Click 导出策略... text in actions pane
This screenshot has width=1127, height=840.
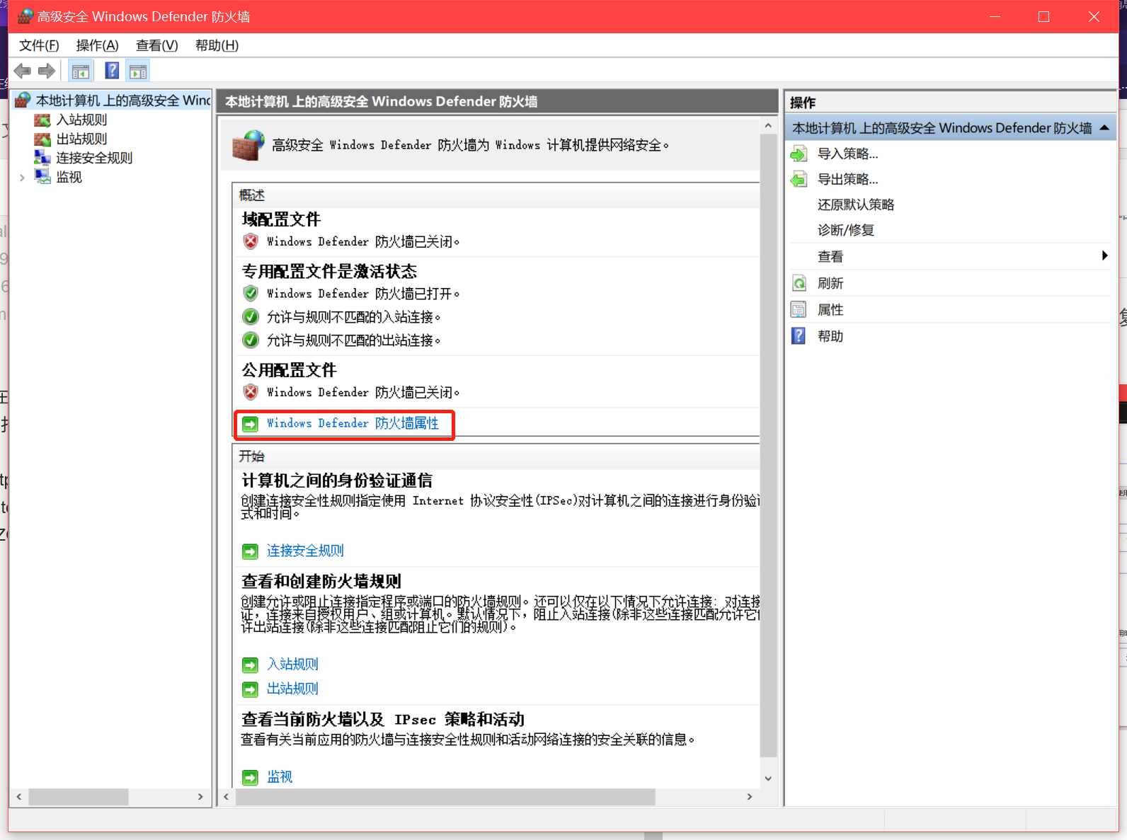[x=847, y=179]
